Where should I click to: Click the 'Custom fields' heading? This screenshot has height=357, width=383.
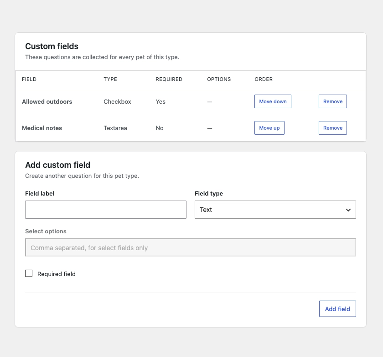click(52, 46)
